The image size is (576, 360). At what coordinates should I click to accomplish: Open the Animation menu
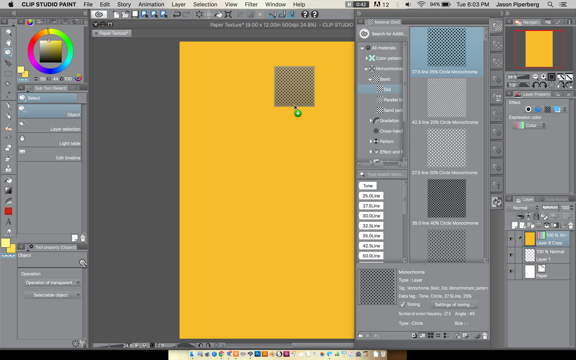(151, 4)
